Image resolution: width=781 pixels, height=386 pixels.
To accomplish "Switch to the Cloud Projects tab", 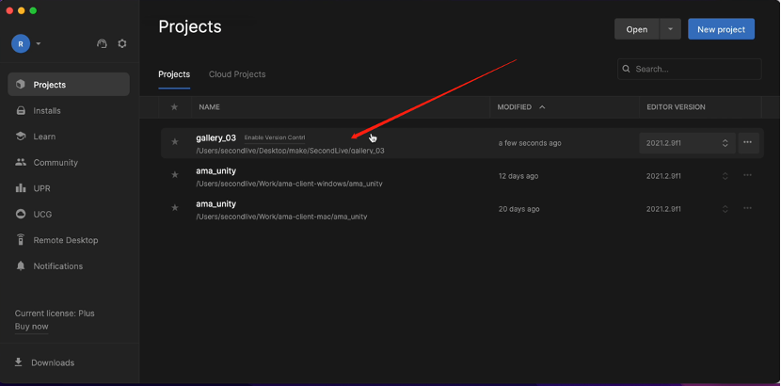I will tap(237, 74).
